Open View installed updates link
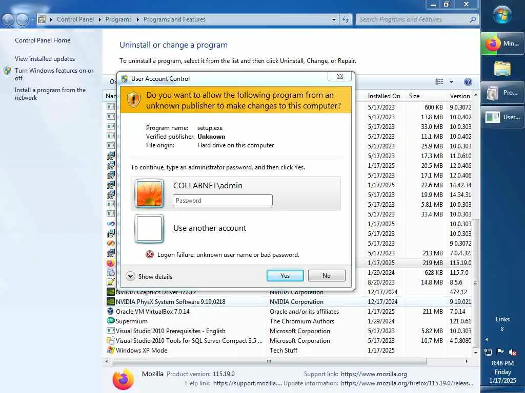 (45, 58)
